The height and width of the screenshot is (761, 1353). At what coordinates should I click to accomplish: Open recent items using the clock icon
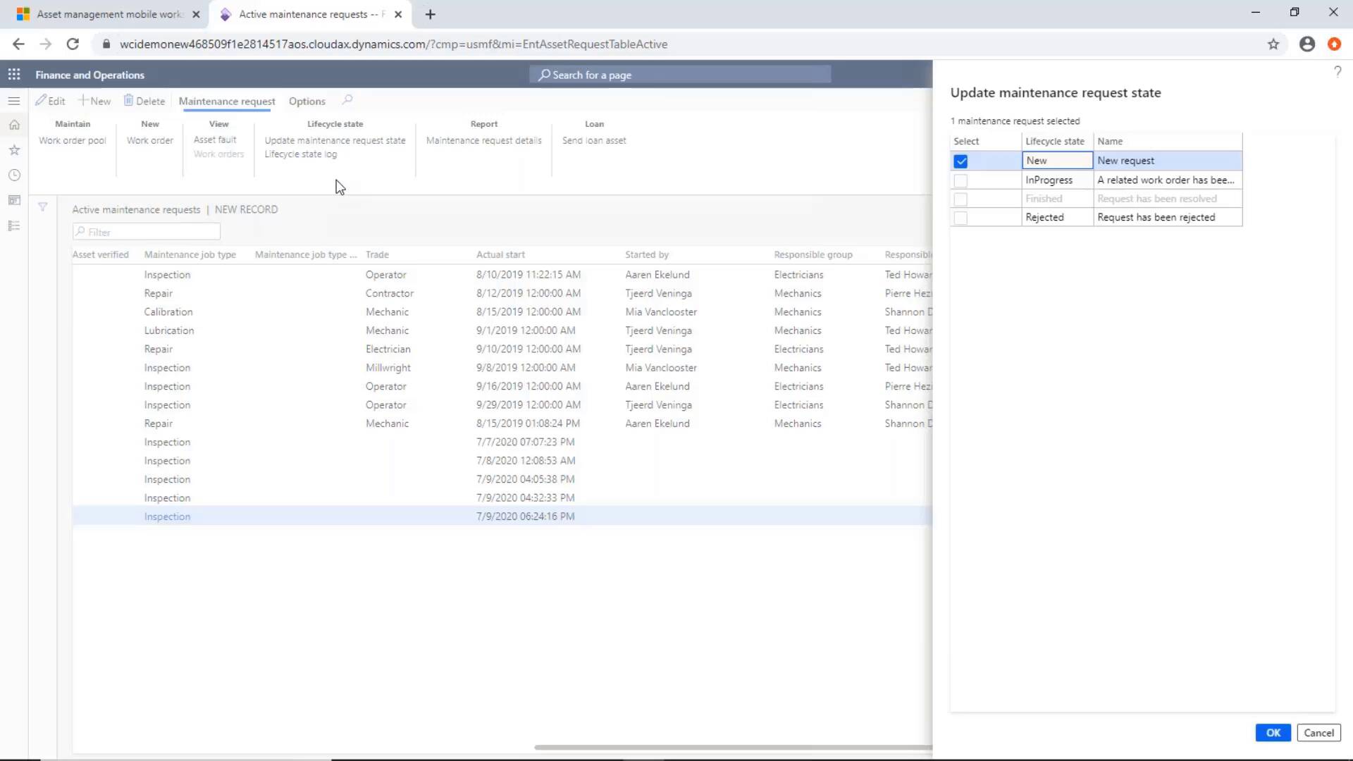click(14, 175)
